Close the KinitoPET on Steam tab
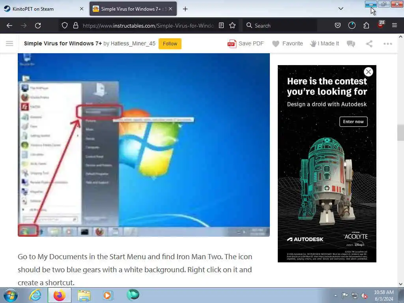The width and height of the screenshot is (404, 303). tap(81, 9)
